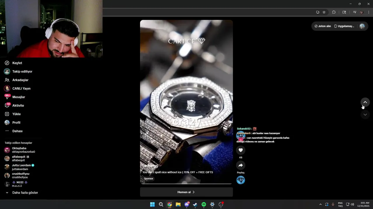Open TikTok profile avatar top right
This screenshot has height=209, width=373.
coord(362,26)
